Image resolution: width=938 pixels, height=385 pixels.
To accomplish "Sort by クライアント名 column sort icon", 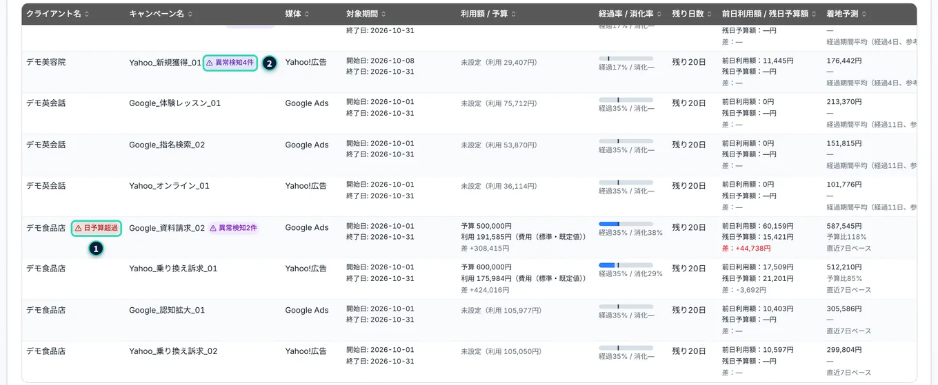I will coord(87,14).
